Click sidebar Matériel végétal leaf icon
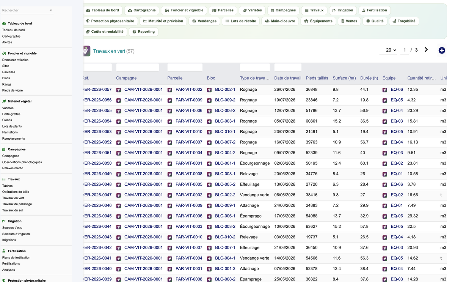Screen dimensions: 455x282 click(x=4, y=101)
